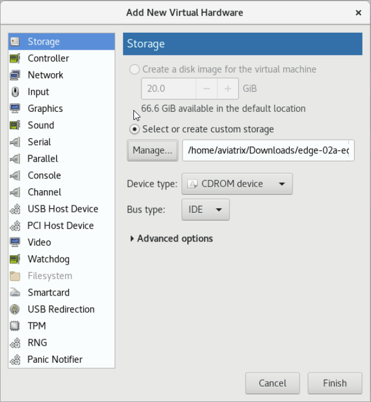This screenshot has height=402, width=371.
Task: Click Finish to add hardware
Action: pyautogui.click(x=335, y=383)
